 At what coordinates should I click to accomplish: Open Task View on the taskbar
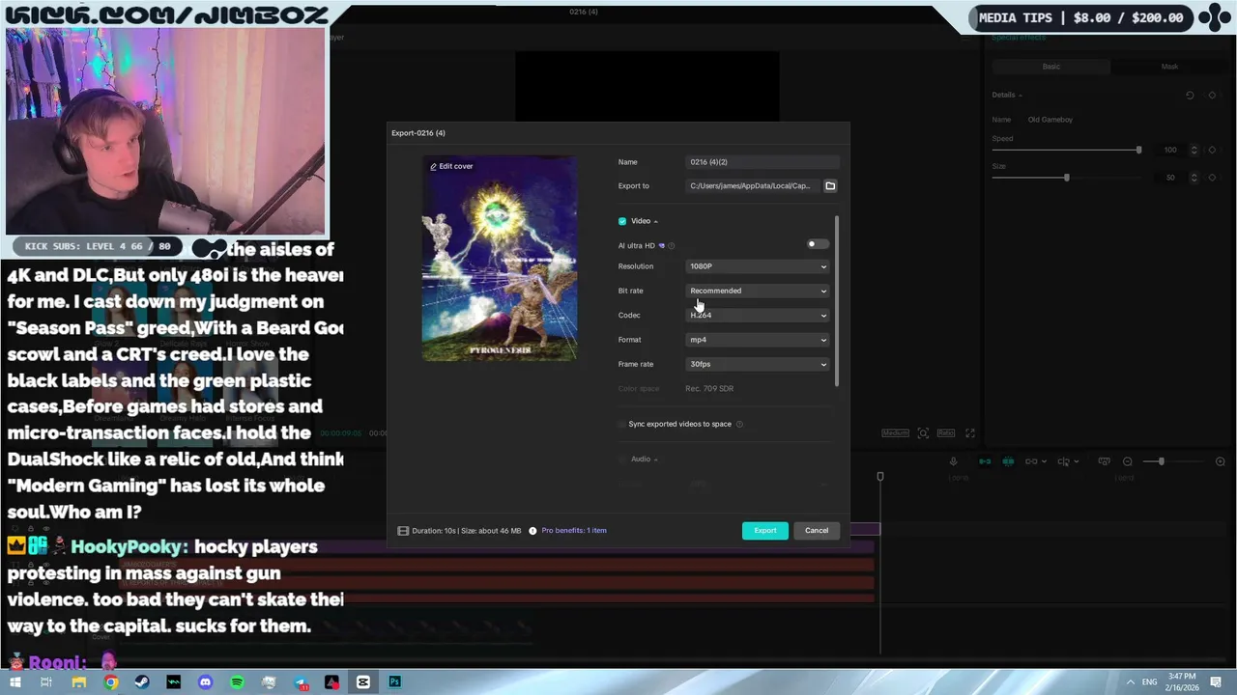point(46,682)
